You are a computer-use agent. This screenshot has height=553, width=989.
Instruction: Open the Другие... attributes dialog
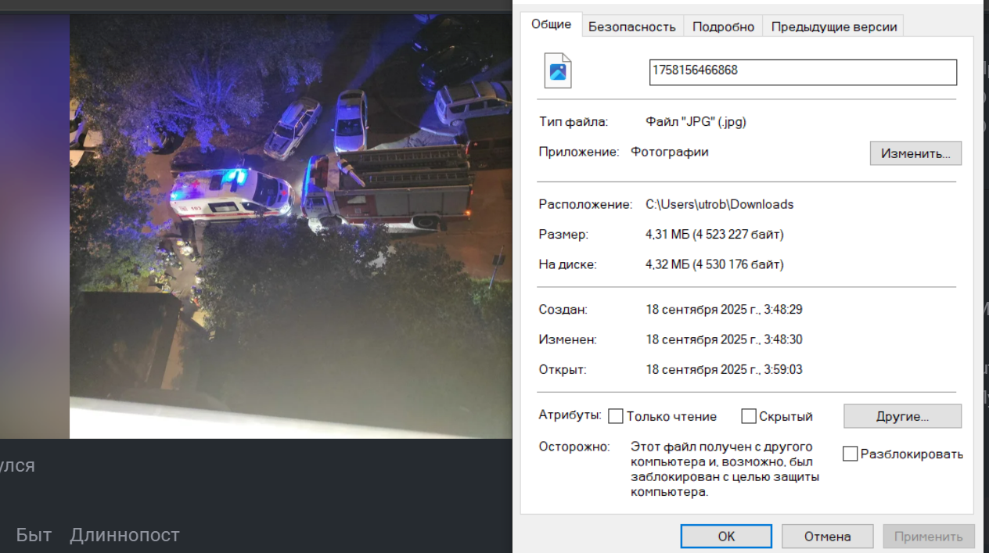[902, 416]
